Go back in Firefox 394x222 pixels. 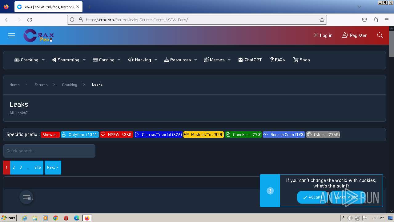click(7, 20)
